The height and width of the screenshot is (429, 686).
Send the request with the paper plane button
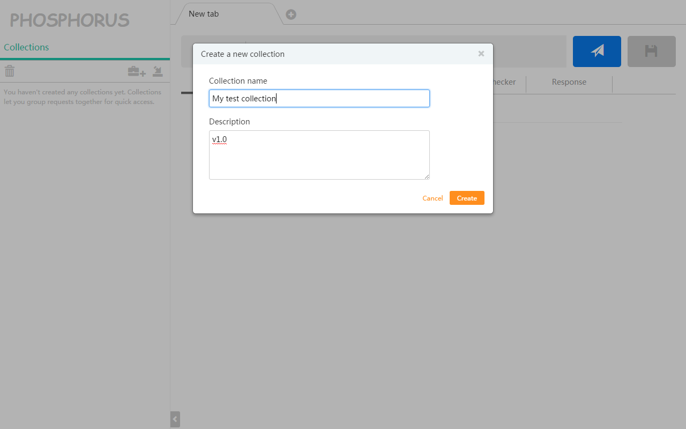pos(597,51)
